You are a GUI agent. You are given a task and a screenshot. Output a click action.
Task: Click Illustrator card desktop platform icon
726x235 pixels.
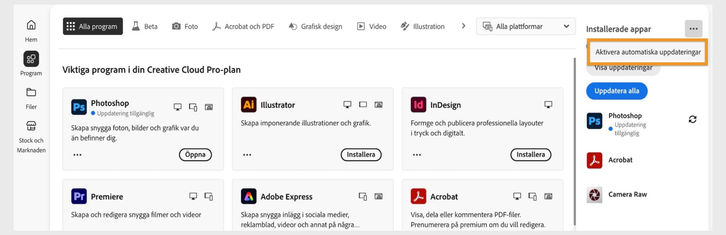[347, 104]
